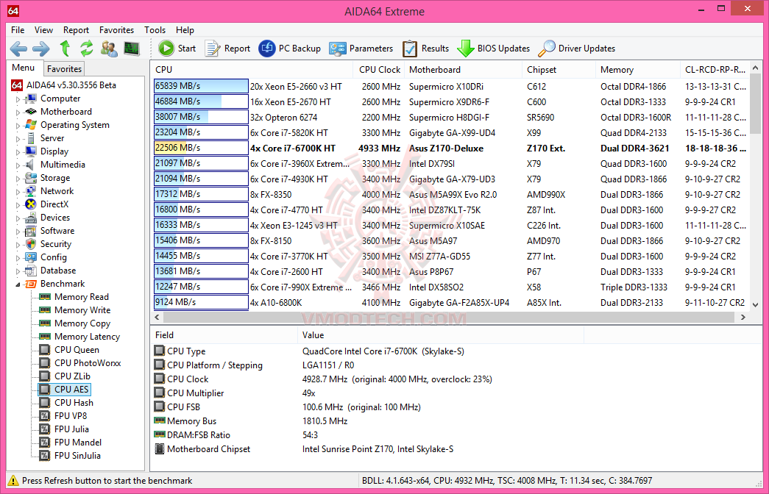The height and width of the screenshot is (494, 769).
Task: Open the Results toolbar button
Action: pos(425,49)
